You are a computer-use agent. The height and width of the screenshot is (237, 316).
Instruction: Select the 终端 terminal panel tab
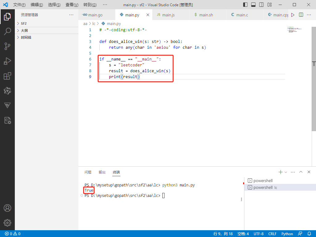click(116, 172)
